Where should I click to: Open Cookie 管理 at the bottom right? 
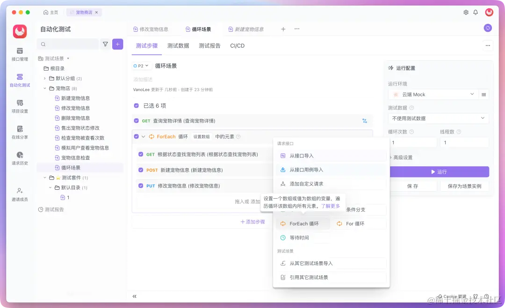click(451, 296)
